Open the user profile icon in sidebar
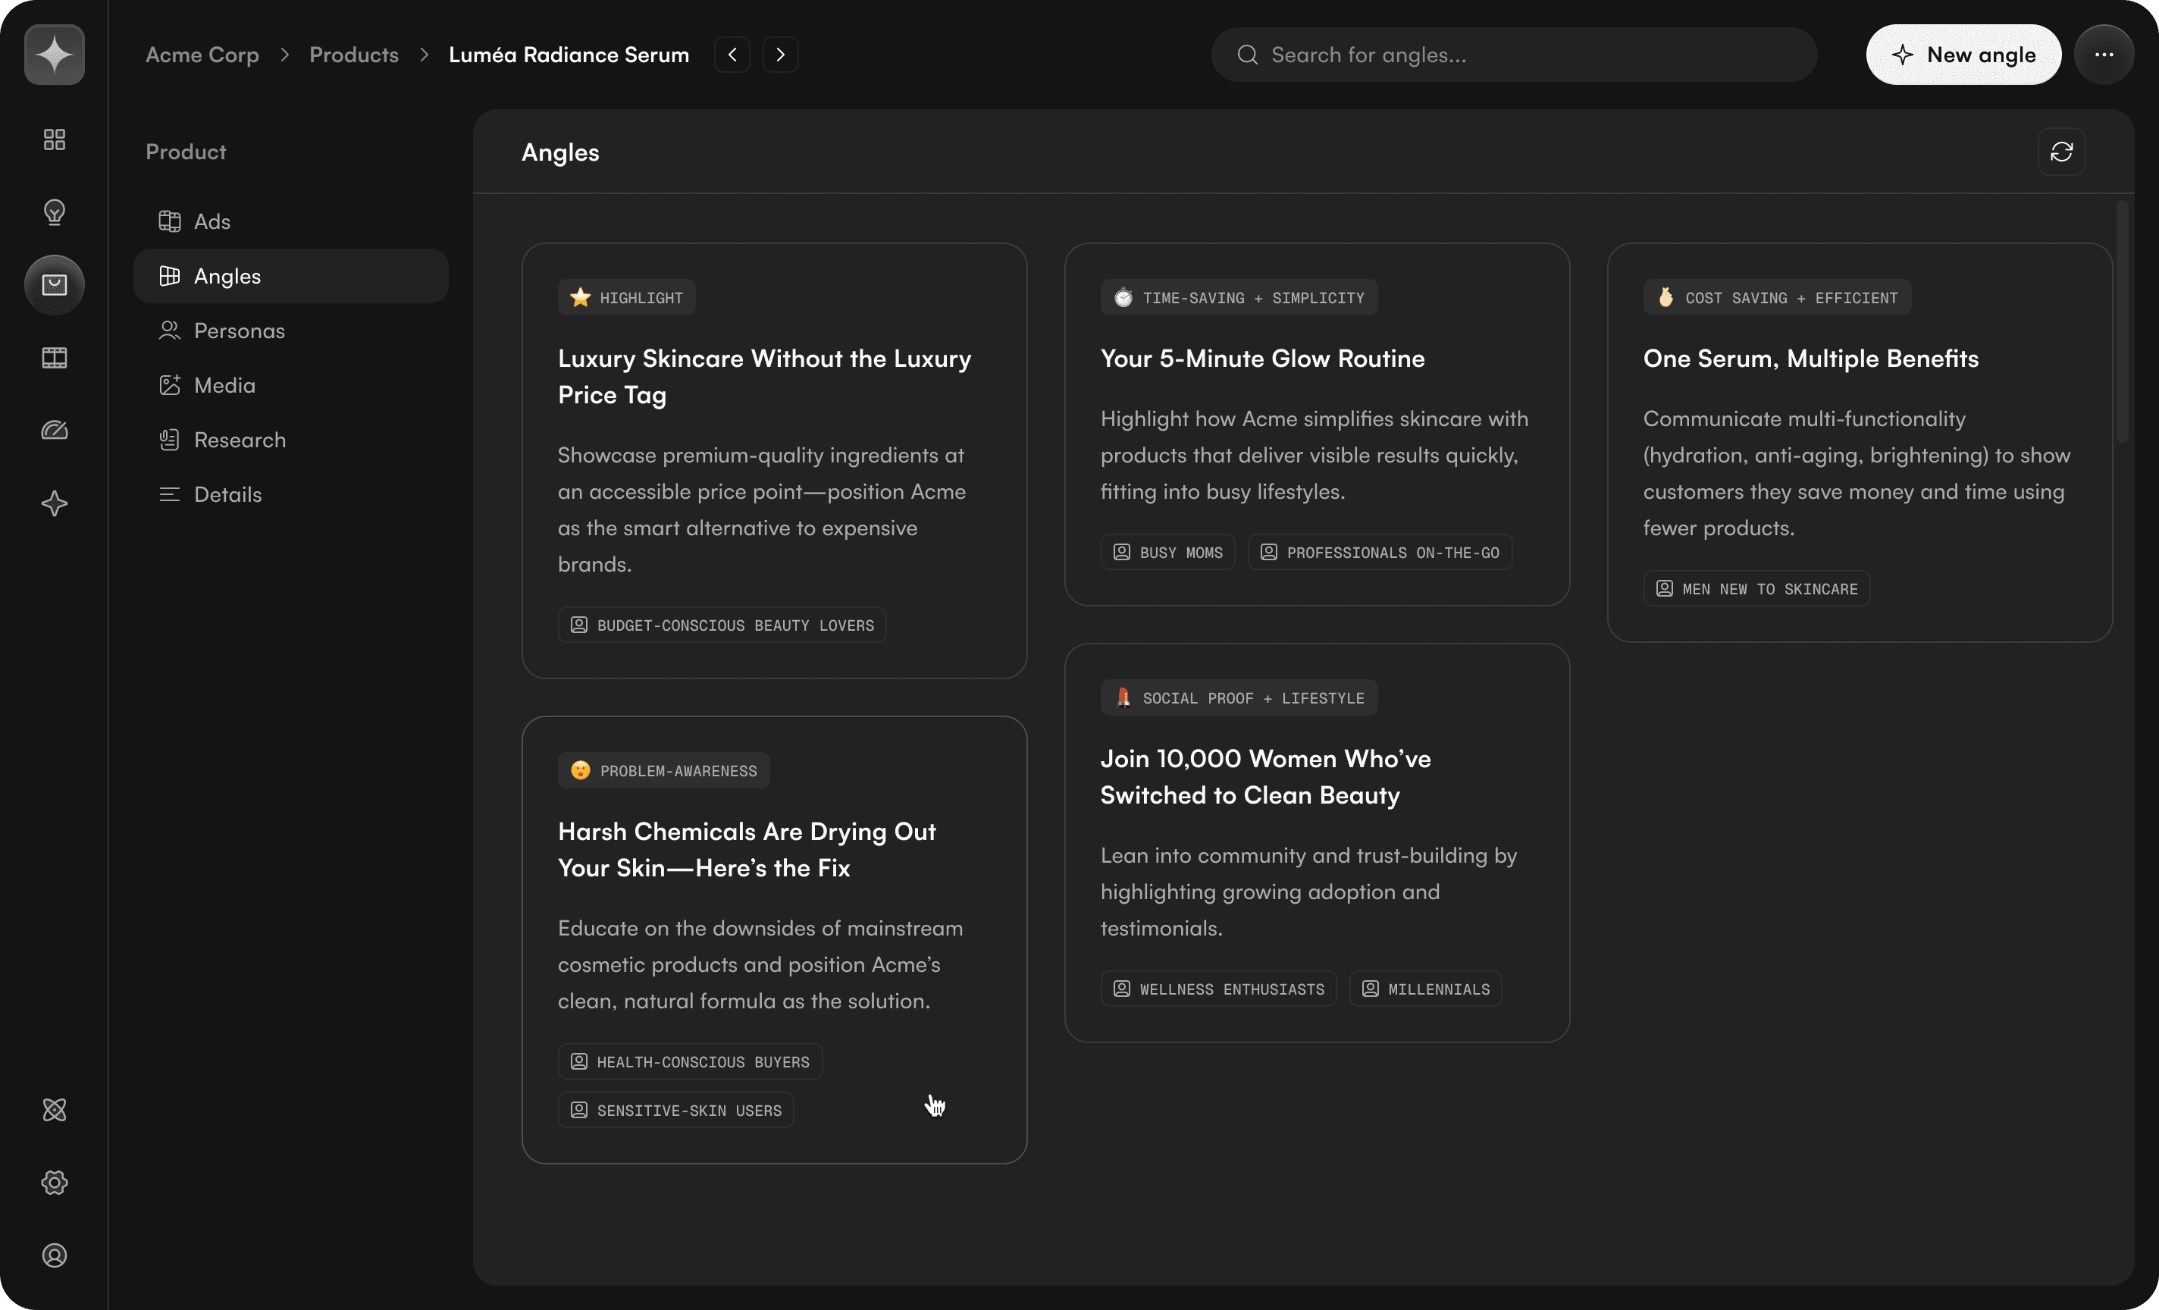This screenshot has height=1310, width=2159. pyautogui.click(x=55, y=1255)
